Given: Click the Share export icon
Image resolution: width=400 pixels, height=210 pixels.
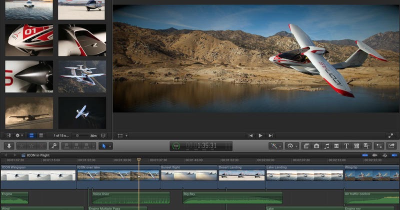Looking at the screenshot, I should pyautogui.click(x=391, y=146).
